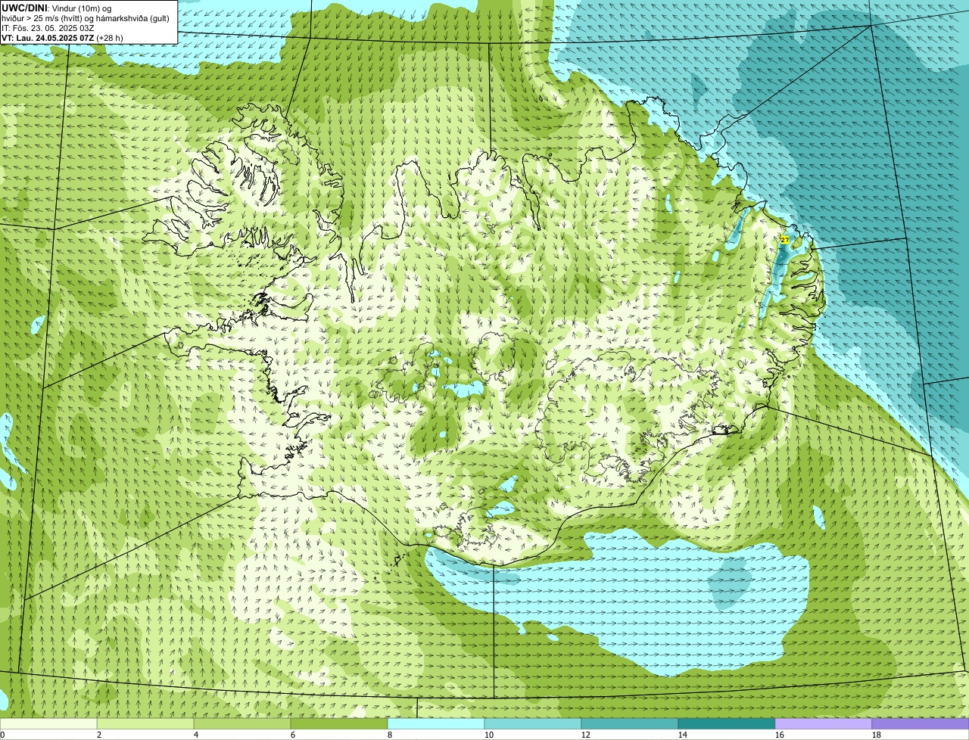
Task: Click the legend label "8"
Action: pos(390,735)
